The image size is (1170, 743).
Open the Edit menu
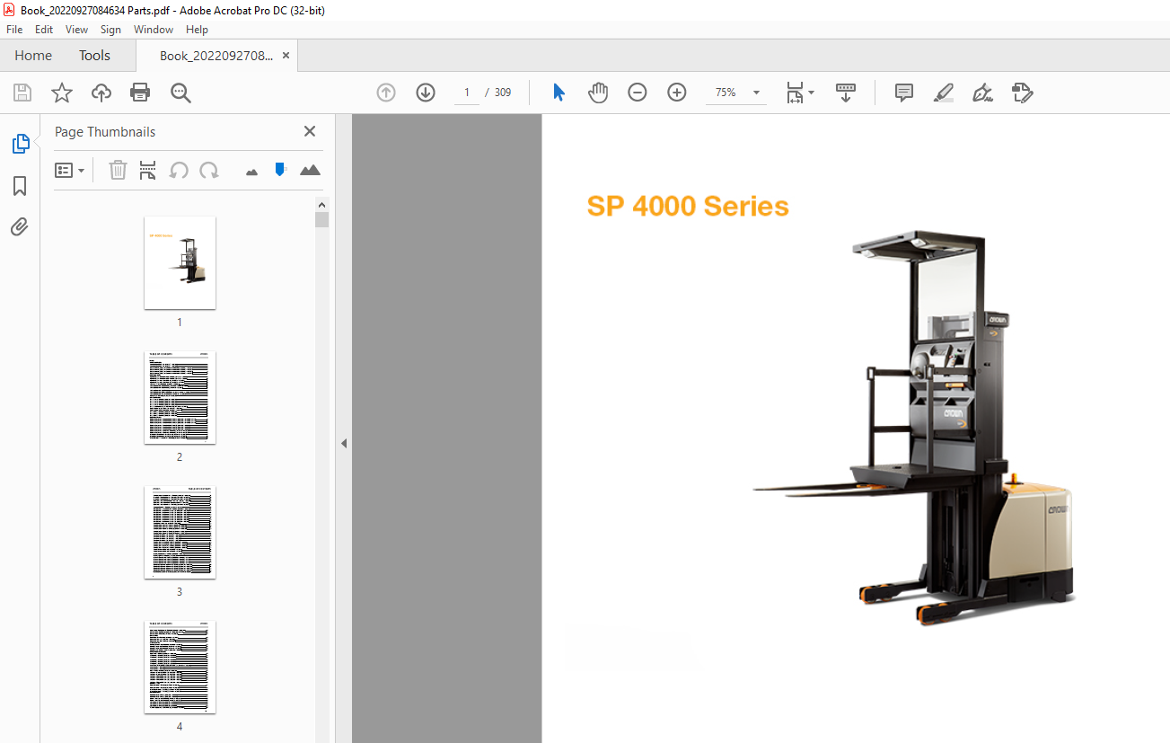(x=44, y=30)
